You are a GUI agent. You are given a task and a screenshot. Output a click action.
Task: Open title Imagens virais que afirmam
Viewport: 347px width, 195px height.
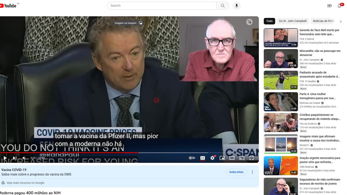[320, 138]
